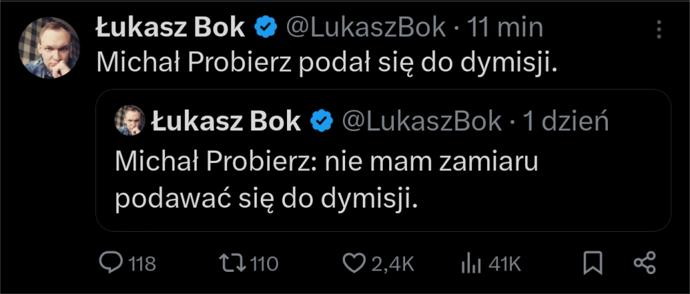Click the quoted tweet verified badge
This screenshot has height=294, width=690.
(322, 121)
